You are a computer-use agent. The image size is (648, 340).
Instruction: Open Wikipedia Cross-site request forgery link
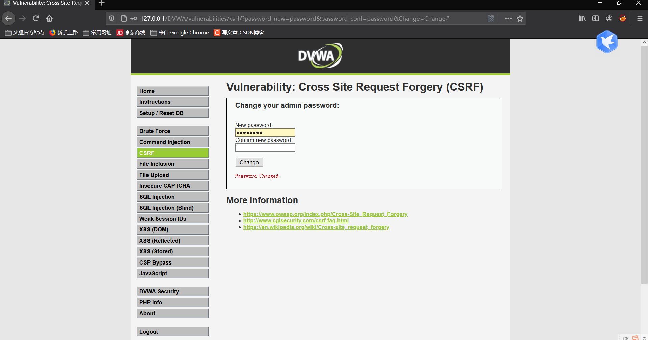[x=316, y=227]
